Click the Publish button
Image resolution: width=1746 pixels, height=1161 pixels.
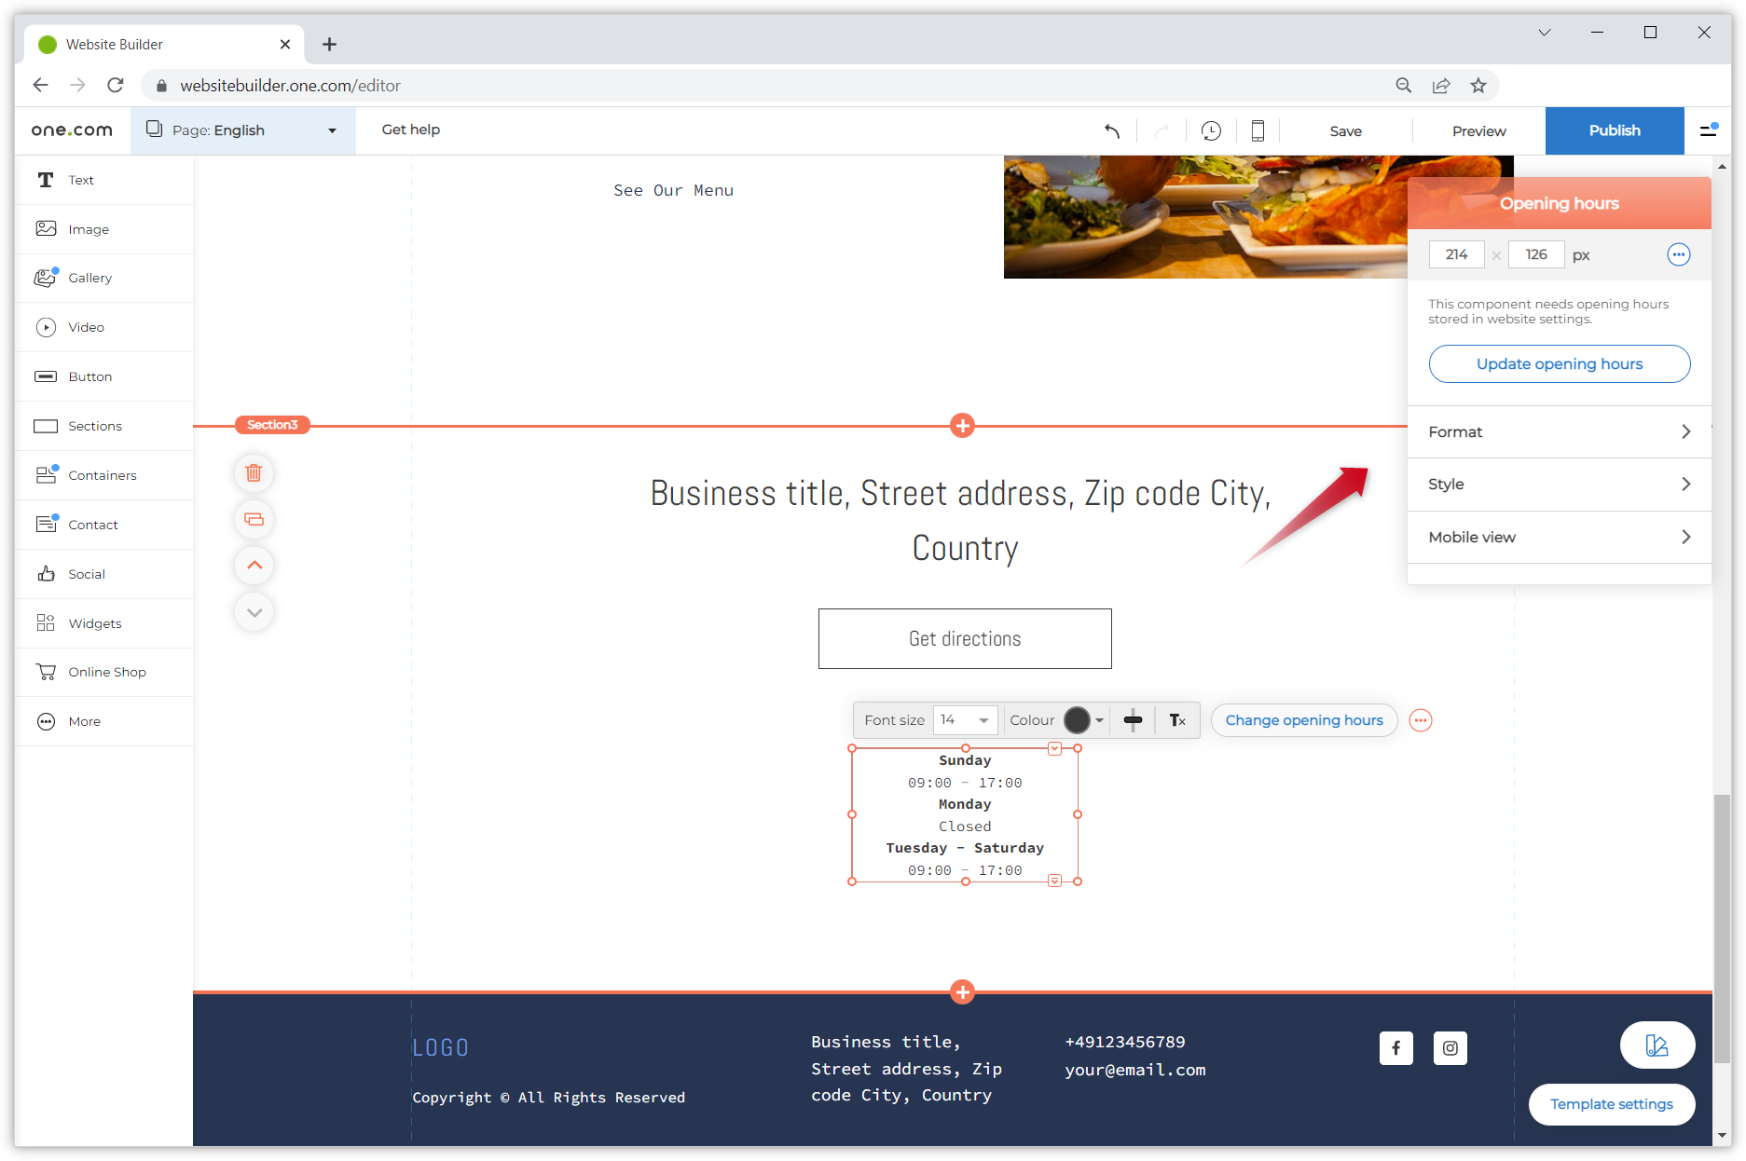pyautogui.click(x=1614, y=130)
